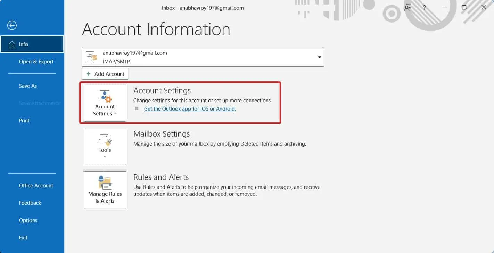Open the Tools button menu
494x253 pixels.
point(105,146)
